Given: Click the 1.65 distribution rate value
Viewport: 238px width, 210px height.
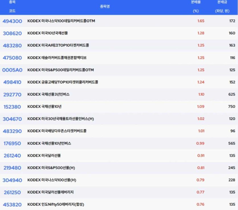Looking at the screenshot, I should coord(201,21).
